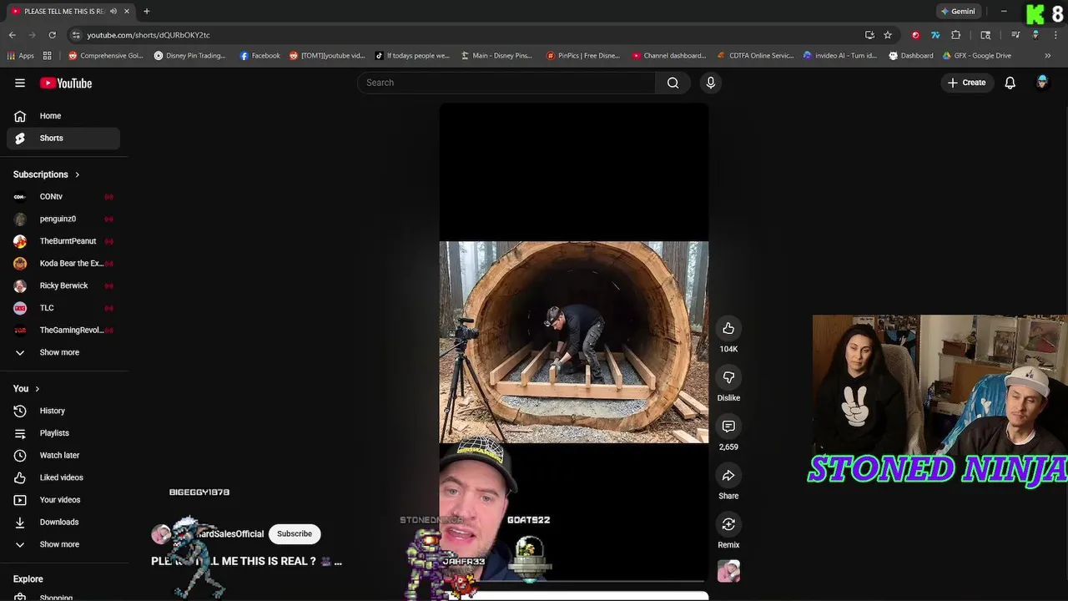Open the Koda Bear subscription
1068x601 pixels.
click(63, 263)
